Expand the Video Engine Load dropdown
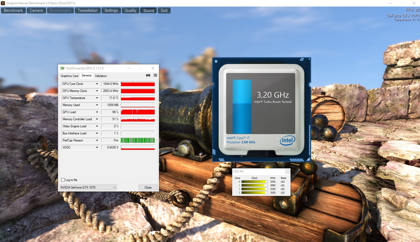The image size is (420, 242). [x=97, y=126]
